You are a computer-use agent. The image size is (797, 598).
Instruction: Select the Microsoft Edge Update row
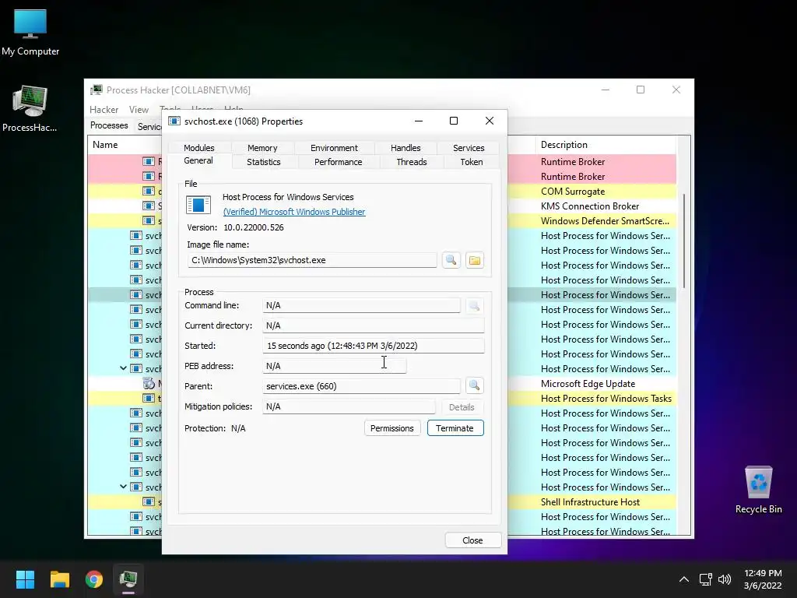[592, 383]
